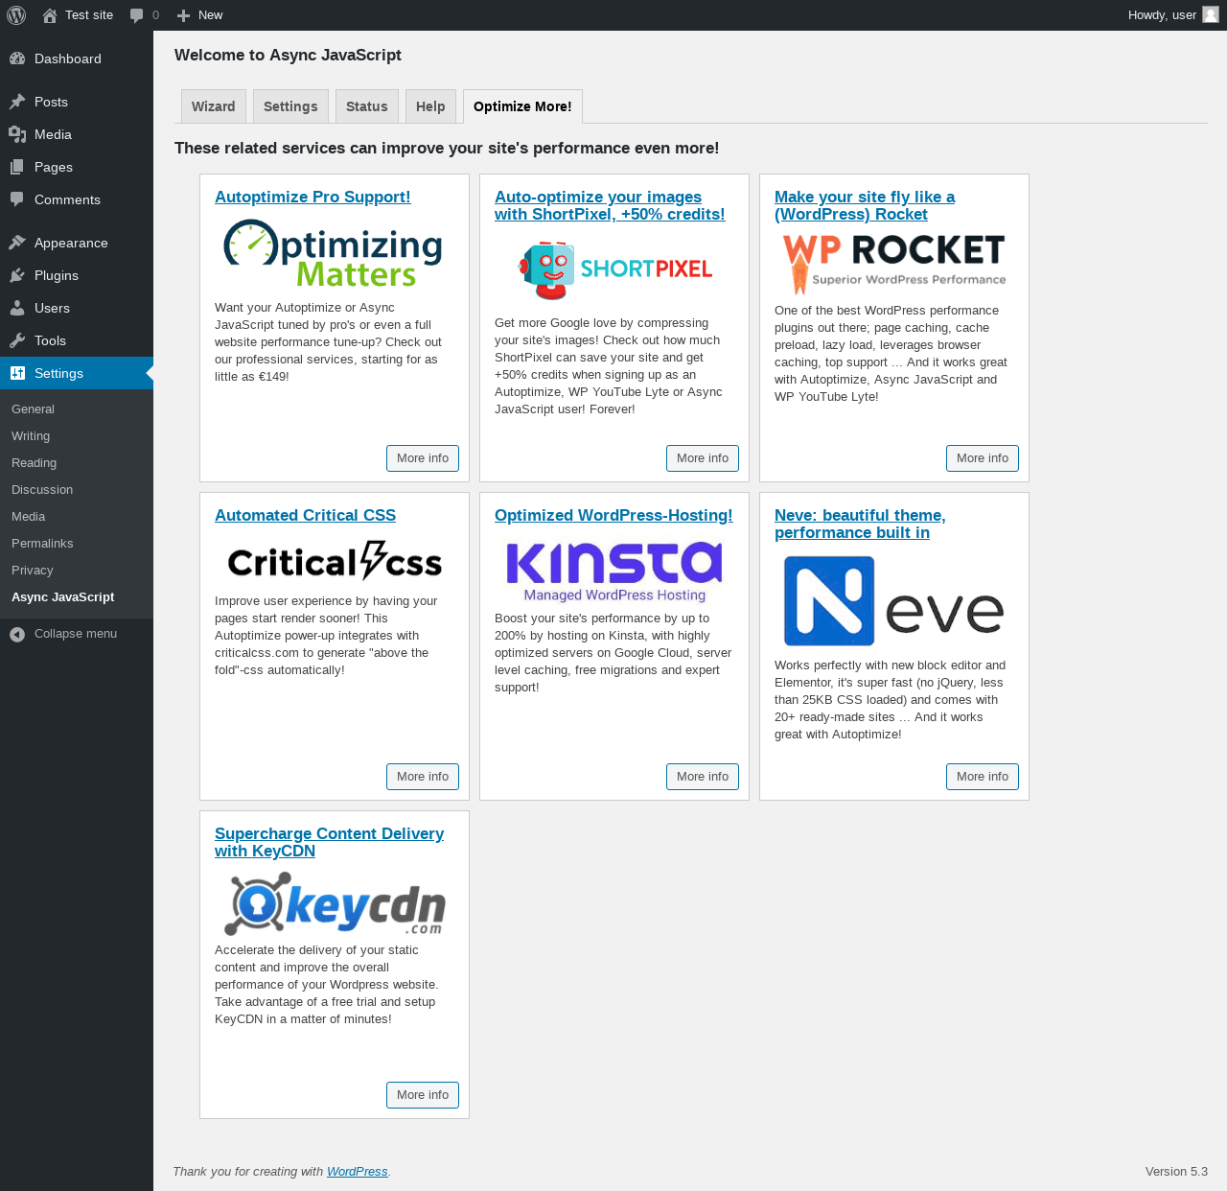Click the Settings sliders icon in sidebar
The image size is (1227, 1191).
pos(17,373)
